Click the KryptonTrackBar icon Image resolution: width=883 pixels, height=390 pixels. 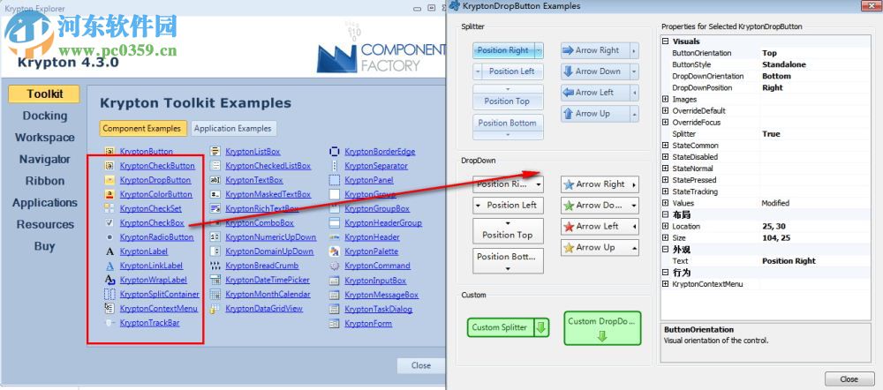point(109,323)
